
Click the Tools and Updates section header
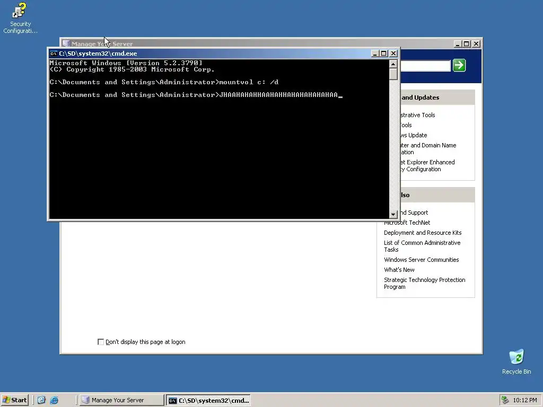pos(437,98)
